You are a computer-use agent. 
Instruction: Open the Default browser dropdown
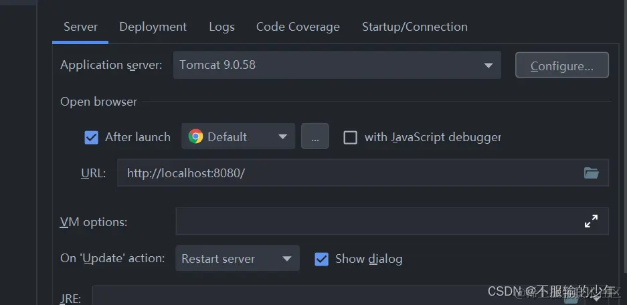click(238, 137)
